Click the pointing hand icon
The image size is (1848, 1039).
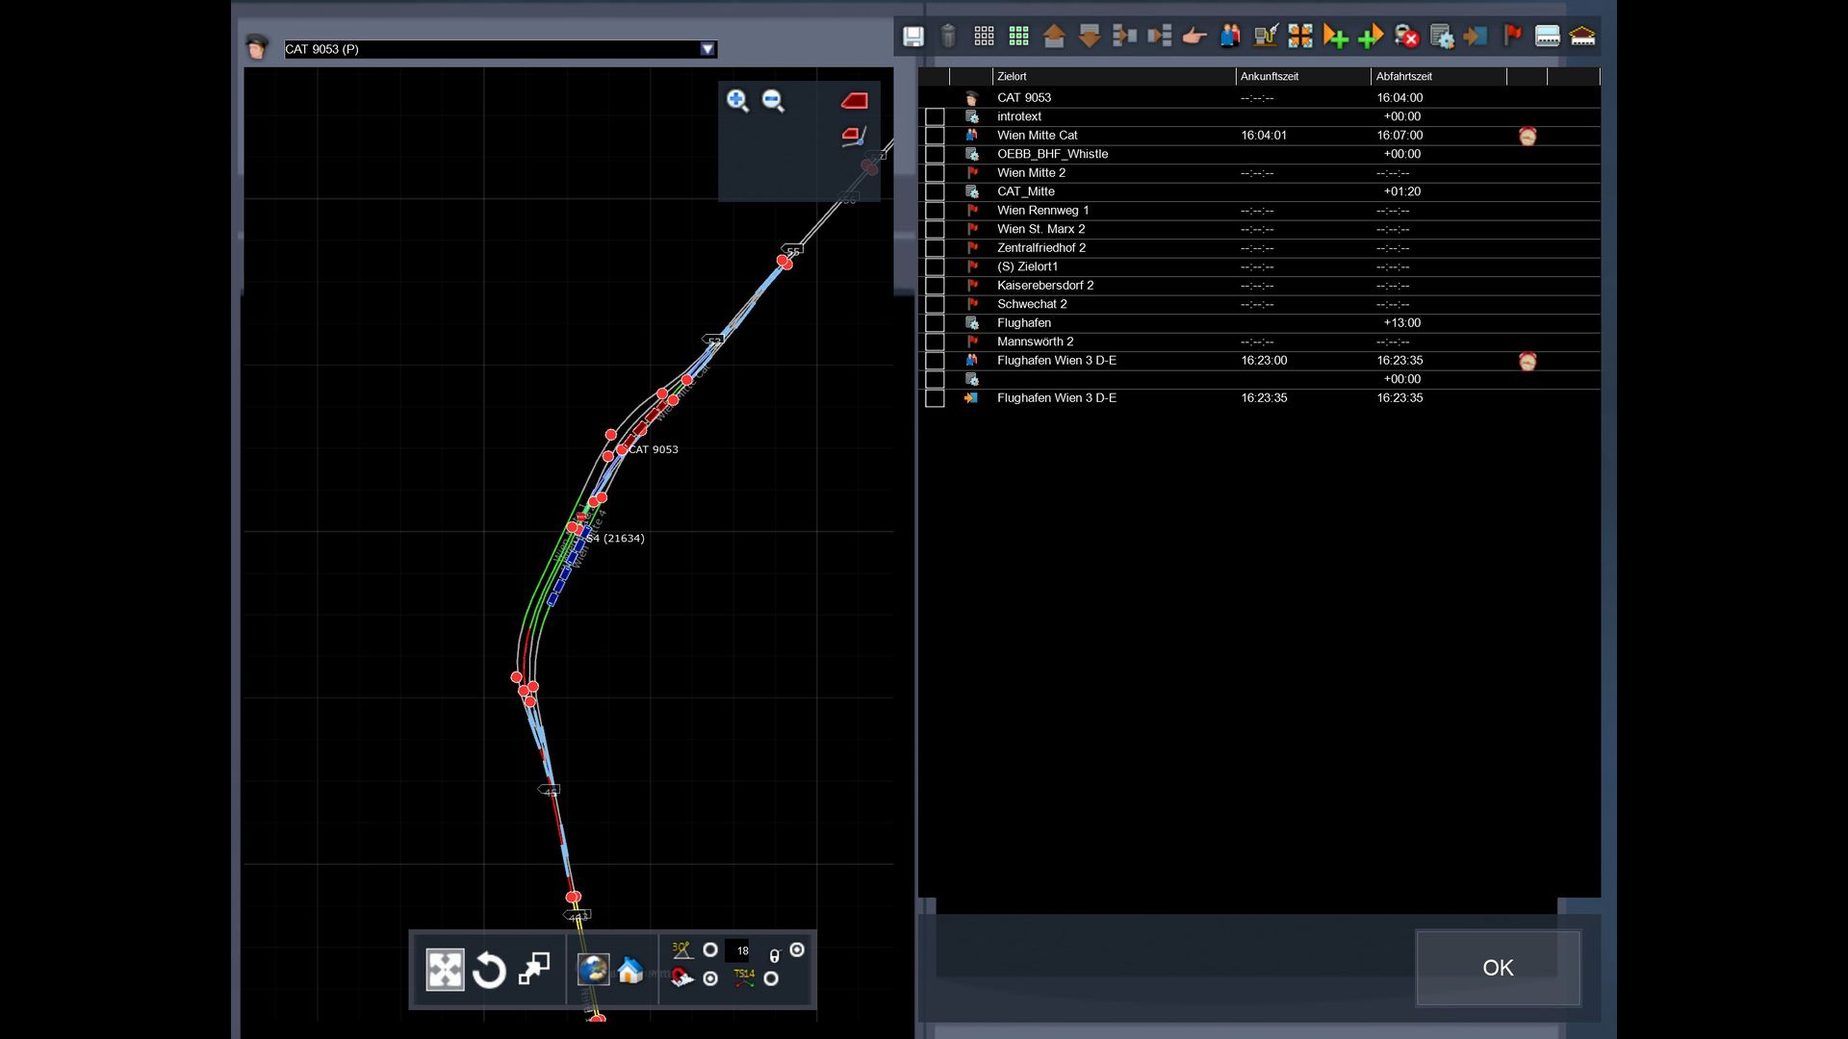[x=1194, y=37]
